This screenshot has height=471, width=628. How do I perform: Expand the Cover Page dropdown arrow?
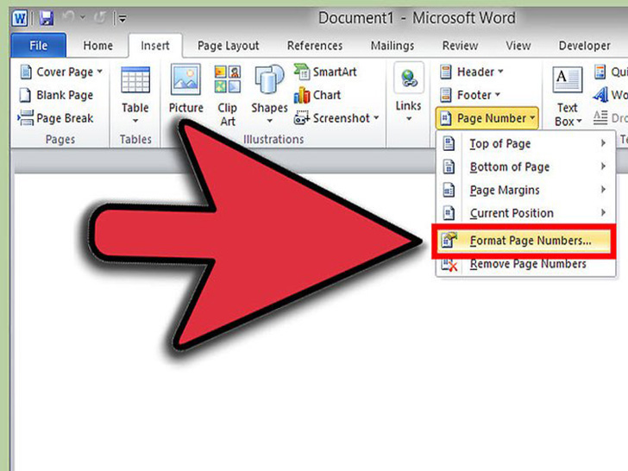click(x=99, y=72)
